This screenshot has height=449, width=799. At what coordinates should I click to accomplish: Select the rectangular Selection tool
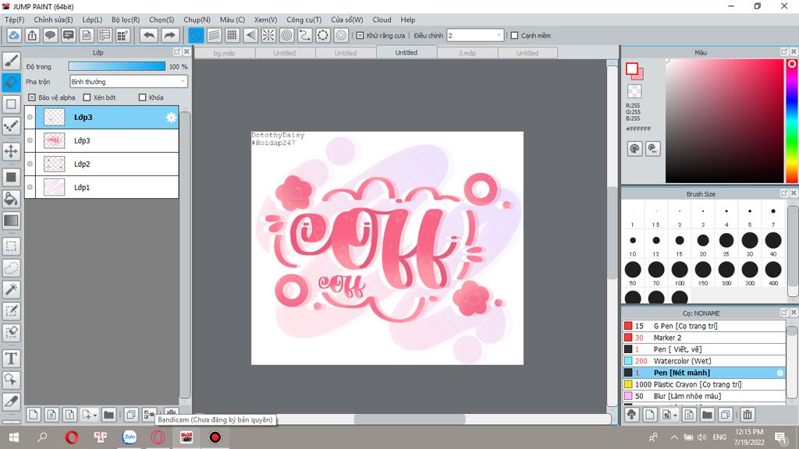[x=11, y=246]
